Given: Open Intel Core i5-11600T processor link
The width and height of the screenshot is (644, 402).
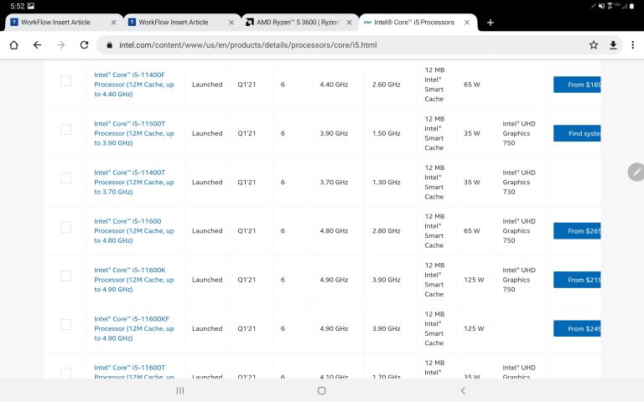Looking at the screenshot, I should click(134, 372).
